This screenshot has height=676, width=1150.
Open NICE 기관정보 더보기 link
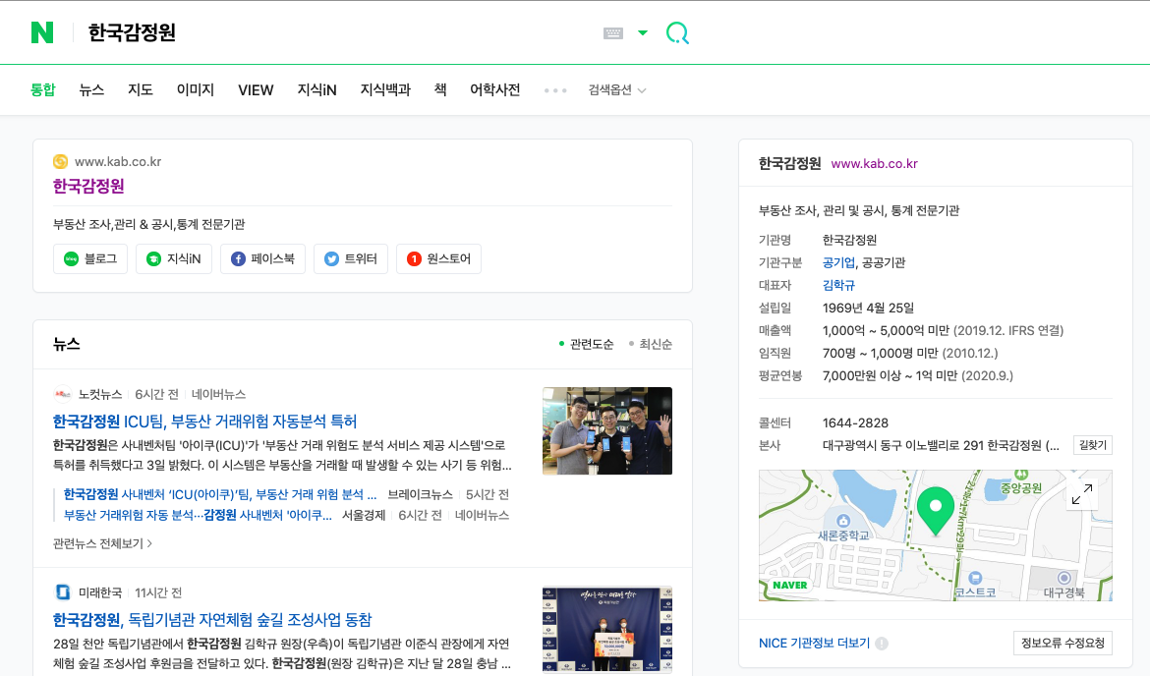point(814,643)
